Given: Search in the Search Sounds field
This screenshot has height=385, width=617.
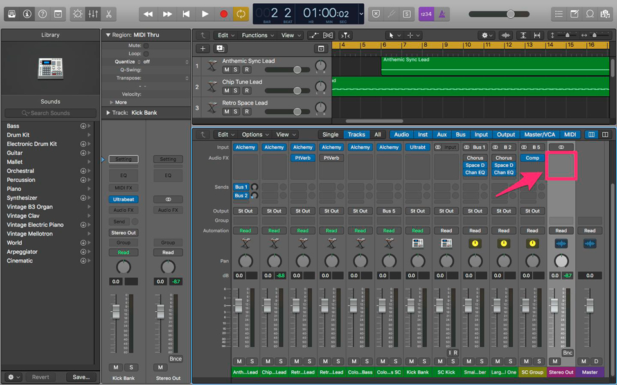Looking at the screenshot, I should pos(50,113).
